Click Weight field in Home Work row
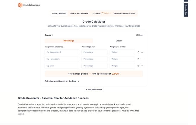The image size is (196, 125). (x=122, y=59)
